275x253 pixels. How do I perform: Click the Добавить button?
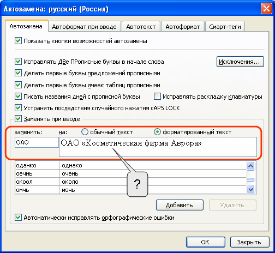[x=180, y=205]
